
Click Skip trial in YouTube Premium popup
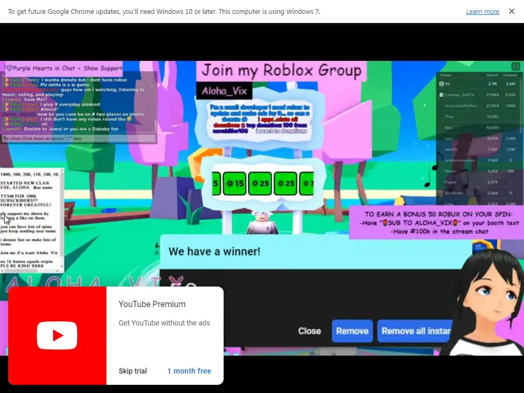coord(133,371)
